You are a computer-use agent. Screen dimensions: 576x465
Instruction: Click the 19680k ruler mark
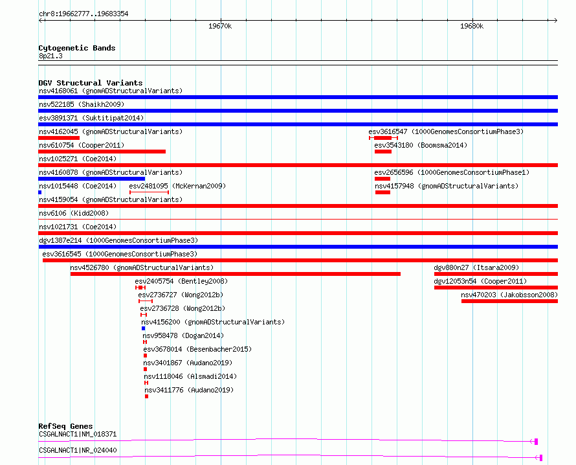(472, 26)
